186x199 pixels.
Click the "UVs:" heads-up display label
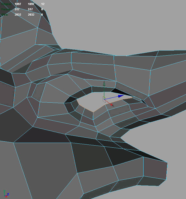click(5, 15)
